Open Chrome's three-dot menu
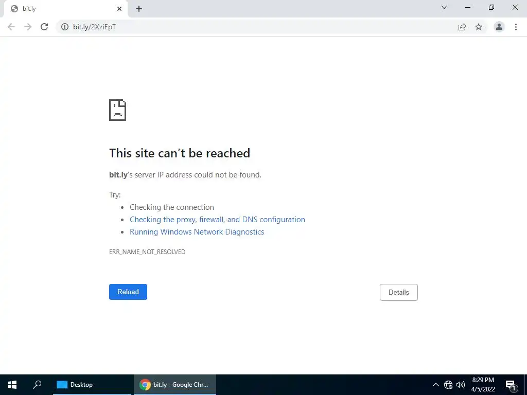This screenshot has height=395, width=527. point(516,27)
